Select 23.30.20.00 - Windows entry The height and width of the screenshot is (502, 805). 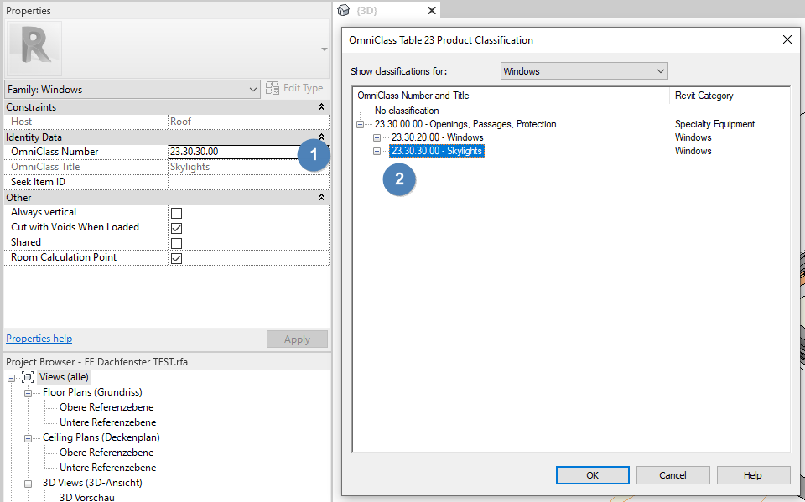pyautogui.click(x=438, y=137)
